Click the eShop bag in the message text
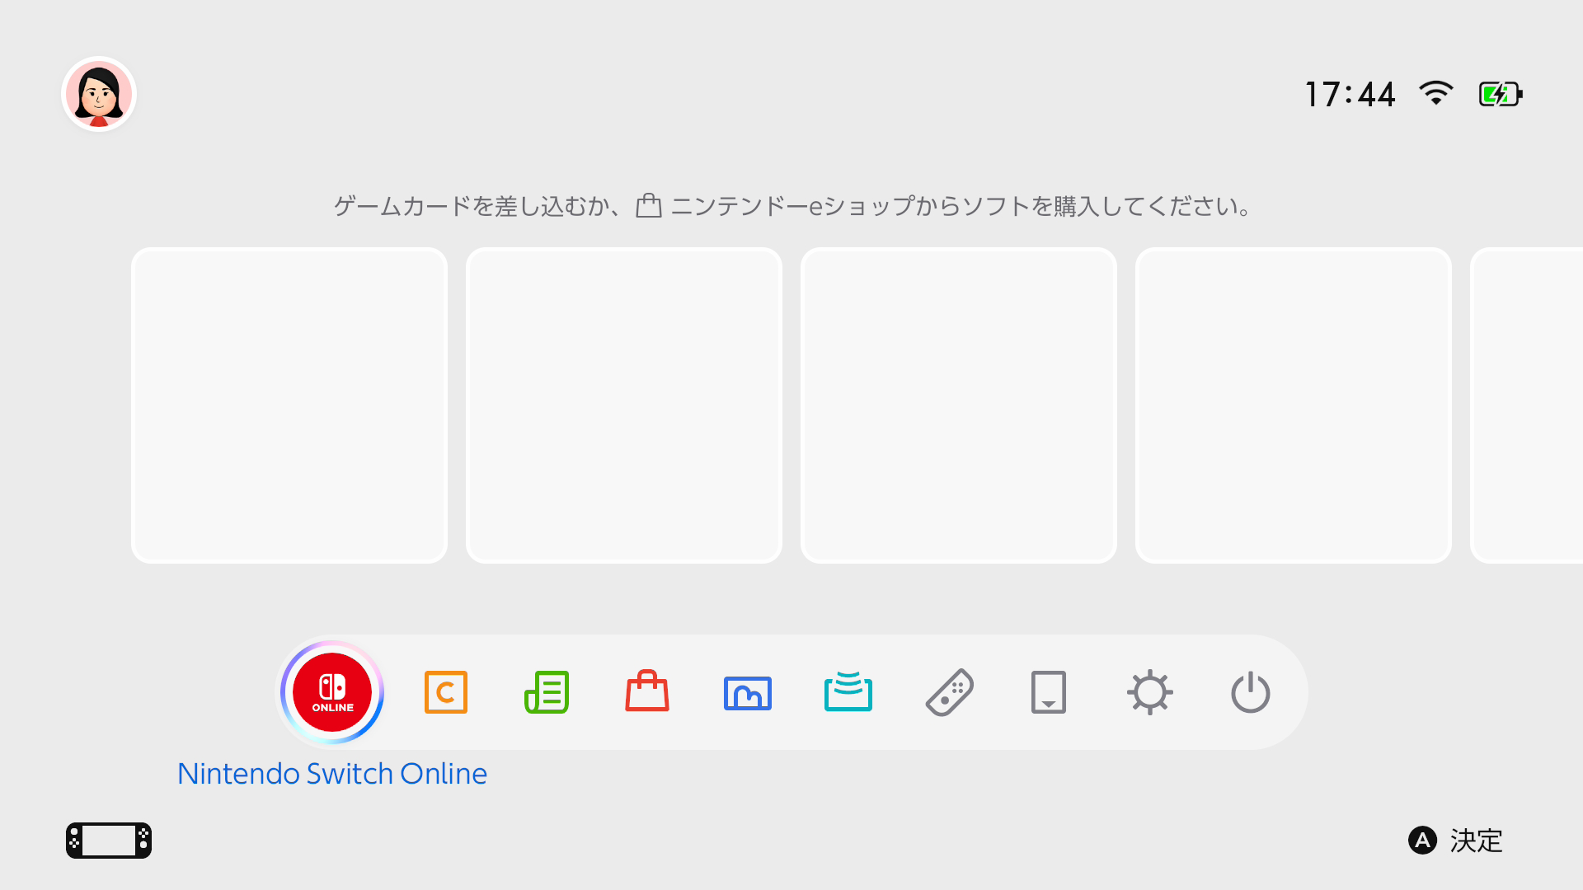 [651, 206]
